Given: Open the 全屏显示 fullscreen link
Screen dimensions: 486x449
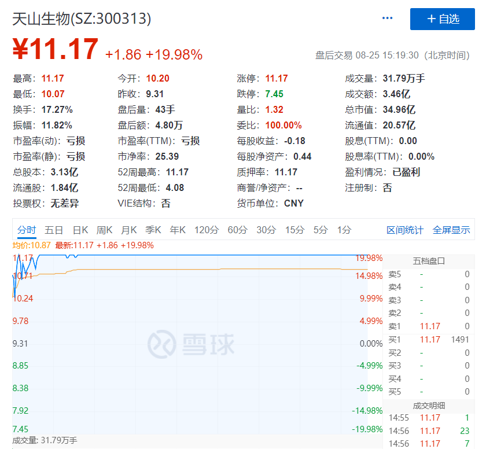Looking at the screenshot, I should tap(451, 230).
